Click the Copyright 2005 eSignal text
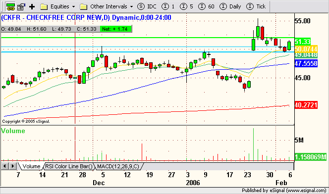Viewport: 329px width, 194px height. [26, 121]
